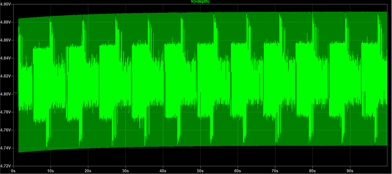Screen dimensions: 392x174
Task: Click the 4.80V vertical axis label
Action: pyautogui.click(x=6, y=94)
